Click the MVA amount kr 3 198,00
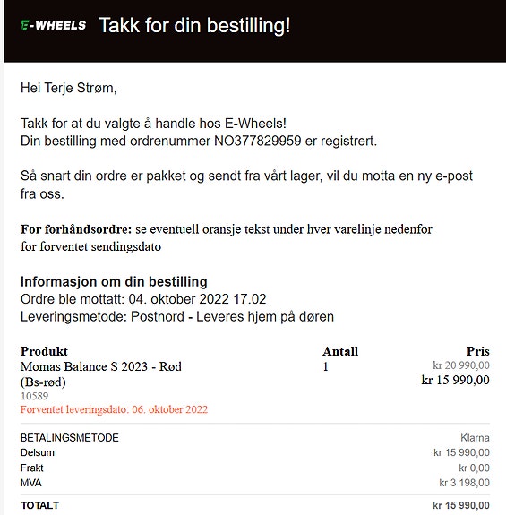The width and height of the screenshot is (506, 515). (x=464, y=483)
